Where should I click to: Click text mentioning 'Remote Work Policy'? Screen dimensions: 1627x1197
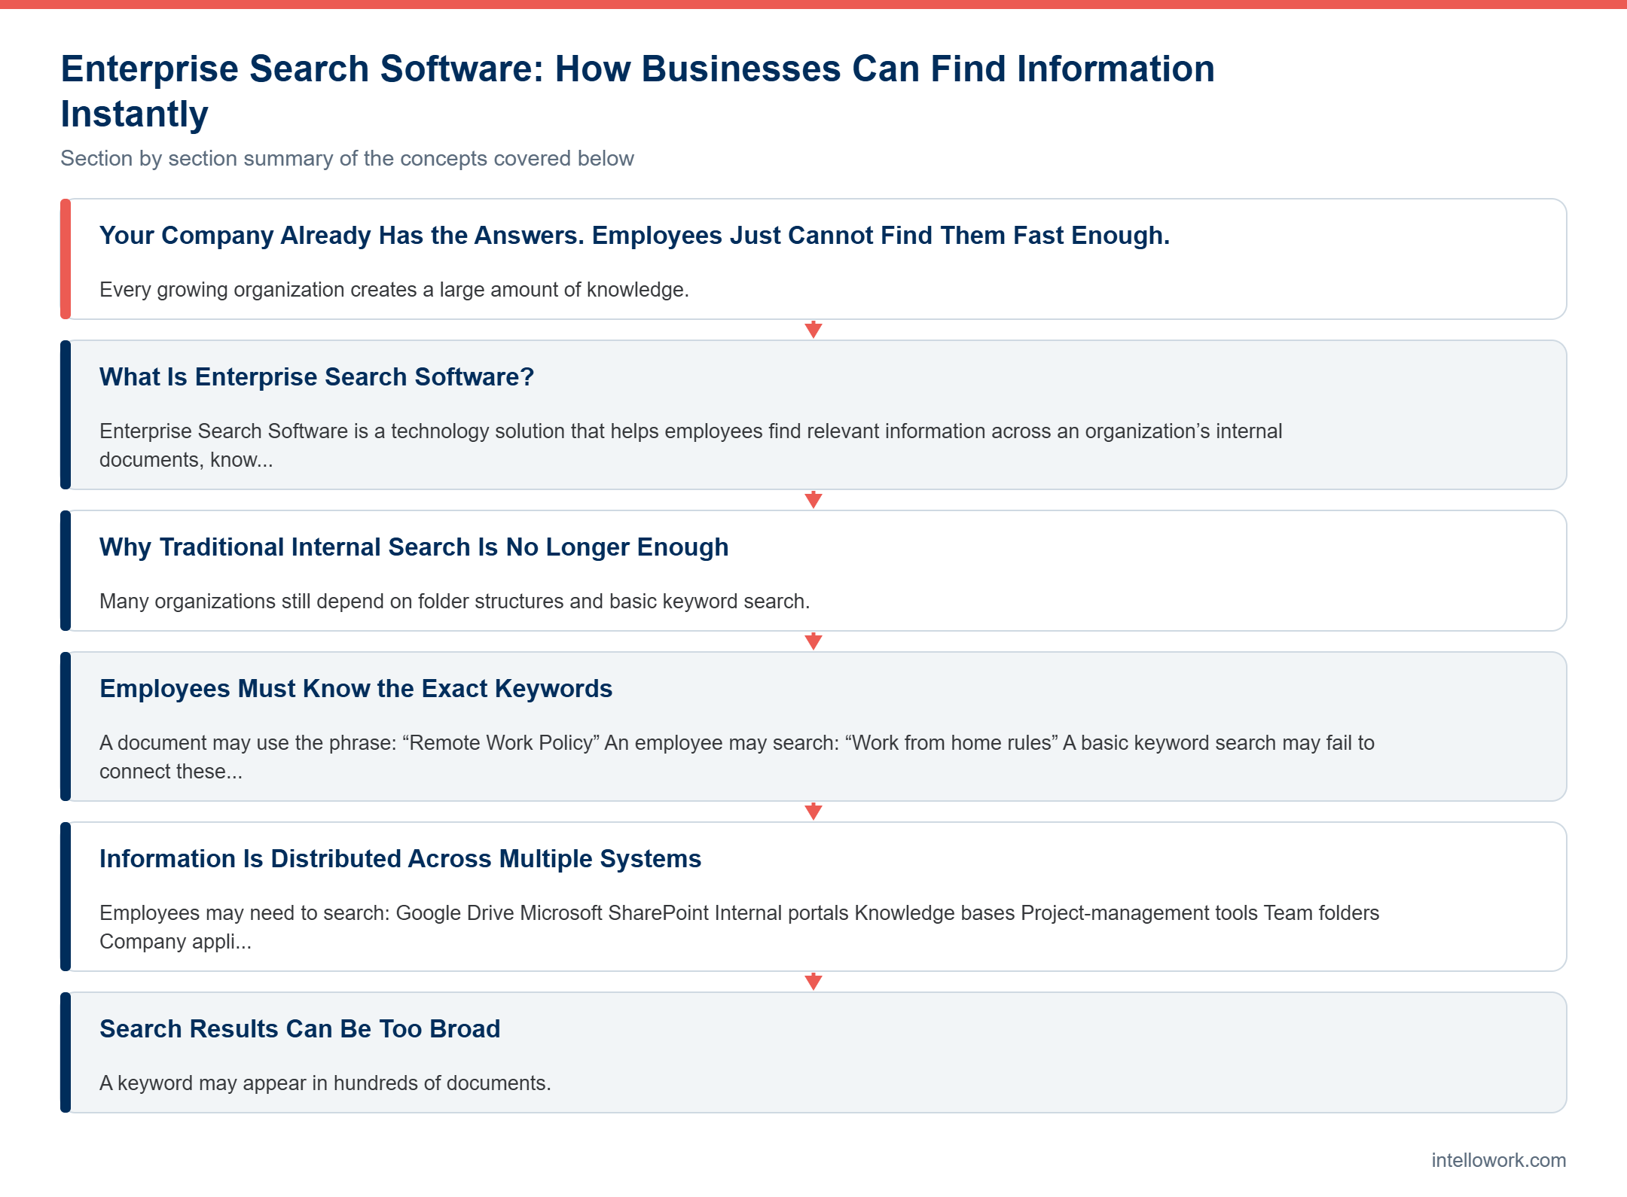coord(737,757)
